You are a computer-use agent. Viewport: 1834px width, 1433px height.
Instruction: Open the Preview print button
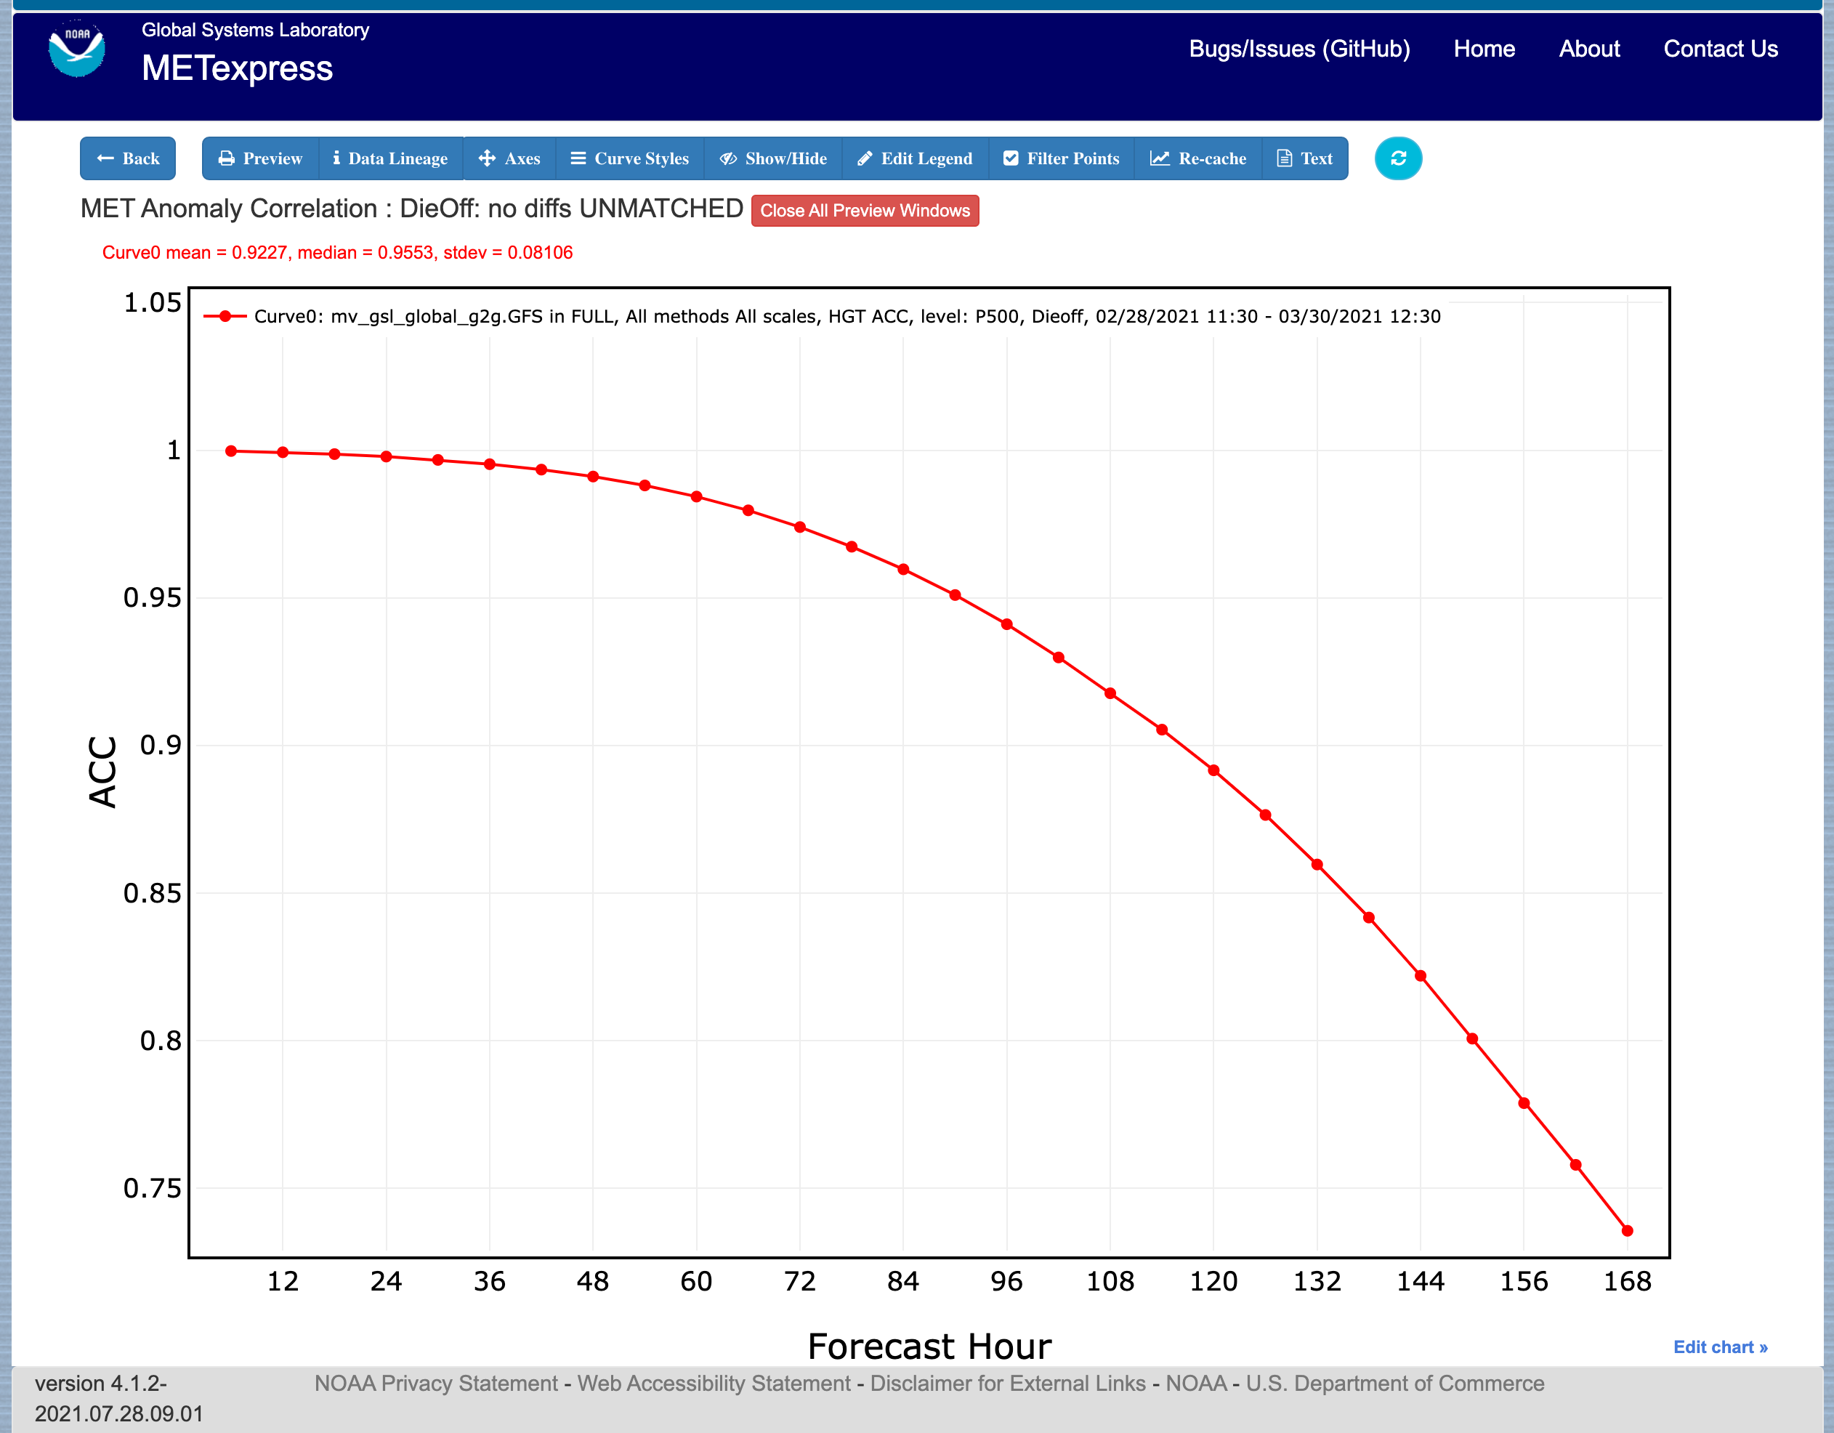point(260,158)
